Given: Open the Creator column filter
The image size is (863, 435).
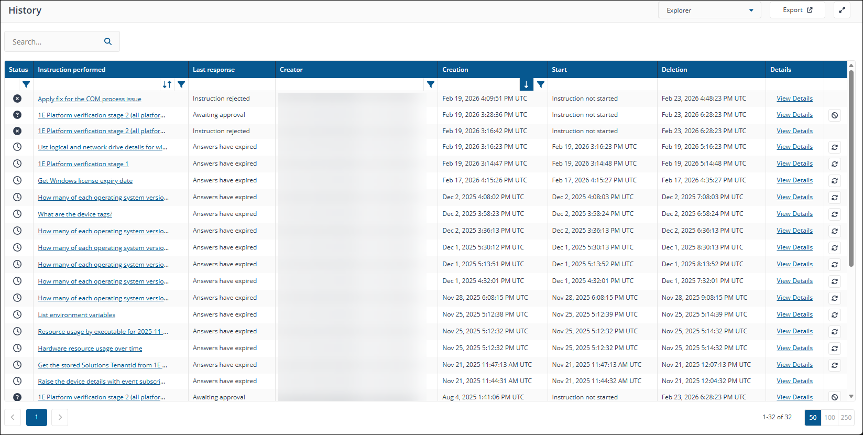Looking at the screenshot, I should click(430, 84).
